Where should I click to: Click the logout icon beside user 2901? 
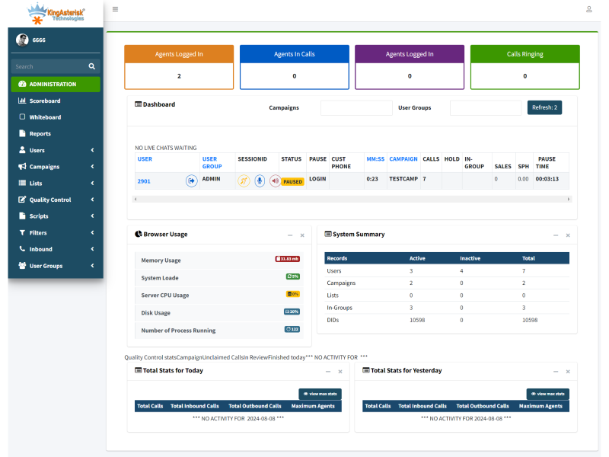click(191, 181)
